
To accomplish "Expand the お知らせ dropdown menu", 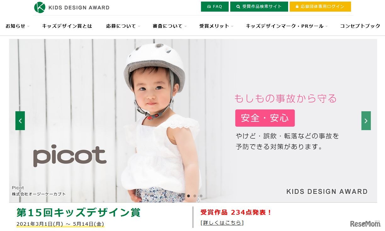I will [x=18, y=26].
